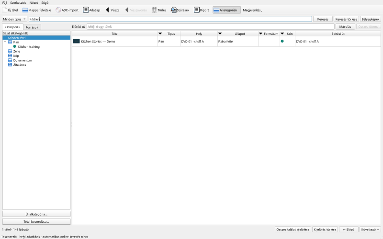Click the Film category folder icon
This screenshot has width=383, height=239.
coord(10,42)
